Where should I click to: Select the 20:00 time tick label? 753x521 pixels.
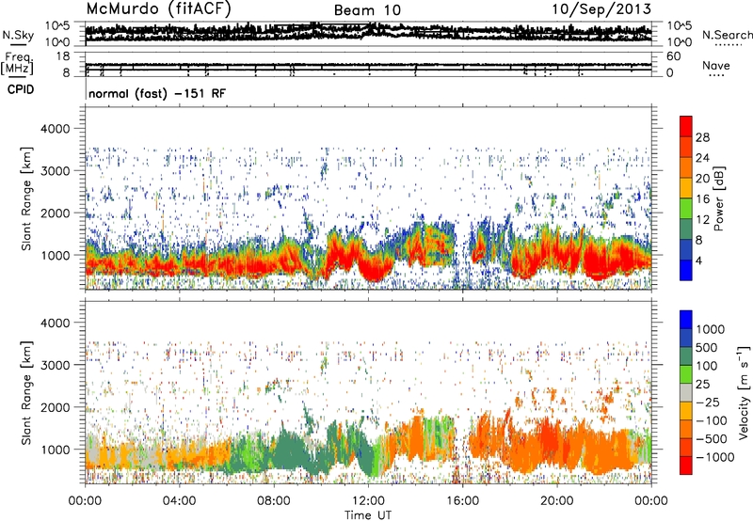point(556,501)
